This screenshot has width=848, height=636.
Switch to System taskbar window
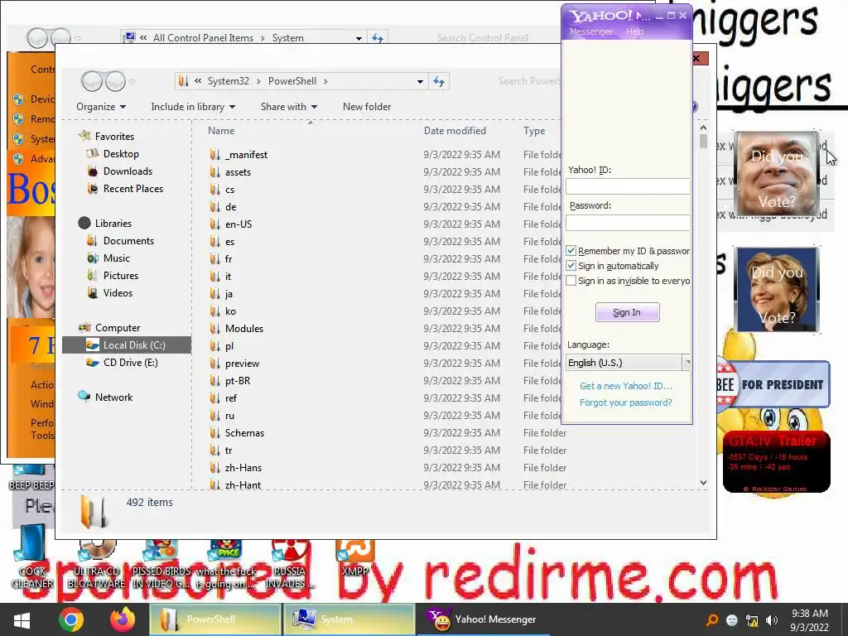pos(349,619)
